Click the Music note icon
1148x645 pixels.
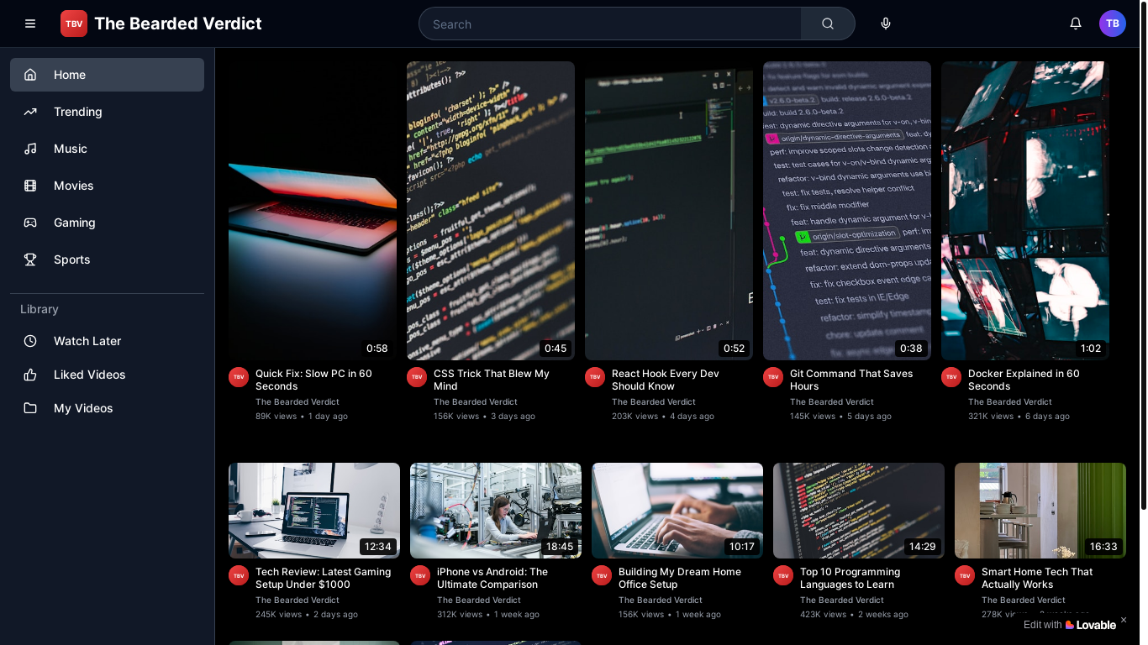(30, 149)
